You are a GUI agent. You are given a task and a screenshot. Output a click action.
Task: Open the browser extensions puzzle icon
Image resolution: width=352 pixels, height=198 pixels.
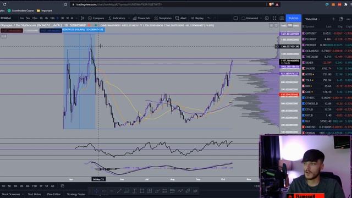tap(345, 4)
